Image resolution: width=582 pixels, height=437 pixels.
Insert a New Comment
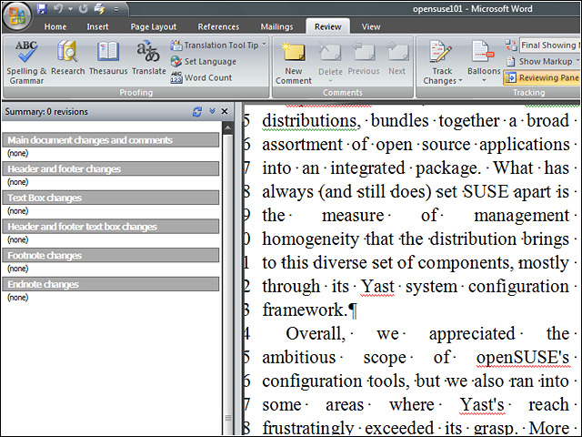[x=293, y=63]
